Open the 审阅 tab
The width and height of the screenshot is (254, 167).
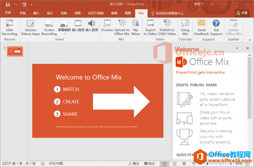pyautogui.click(x=114, y=13)
